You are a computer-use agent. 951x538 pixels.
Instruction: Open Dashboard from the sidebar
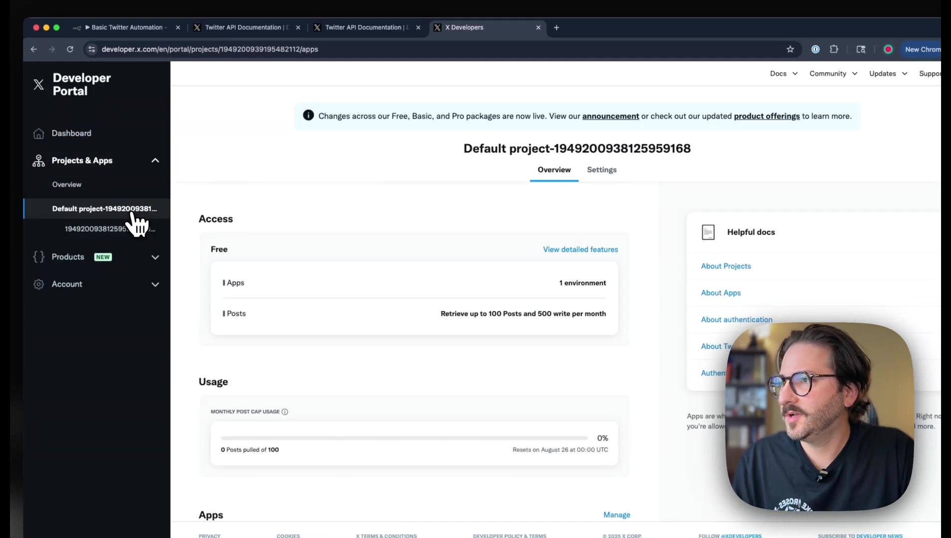[x=71, y=133]
